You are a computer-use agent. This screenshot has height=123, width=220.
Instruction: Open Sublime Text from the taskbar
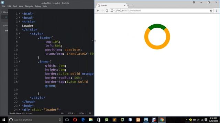(114, 120)
